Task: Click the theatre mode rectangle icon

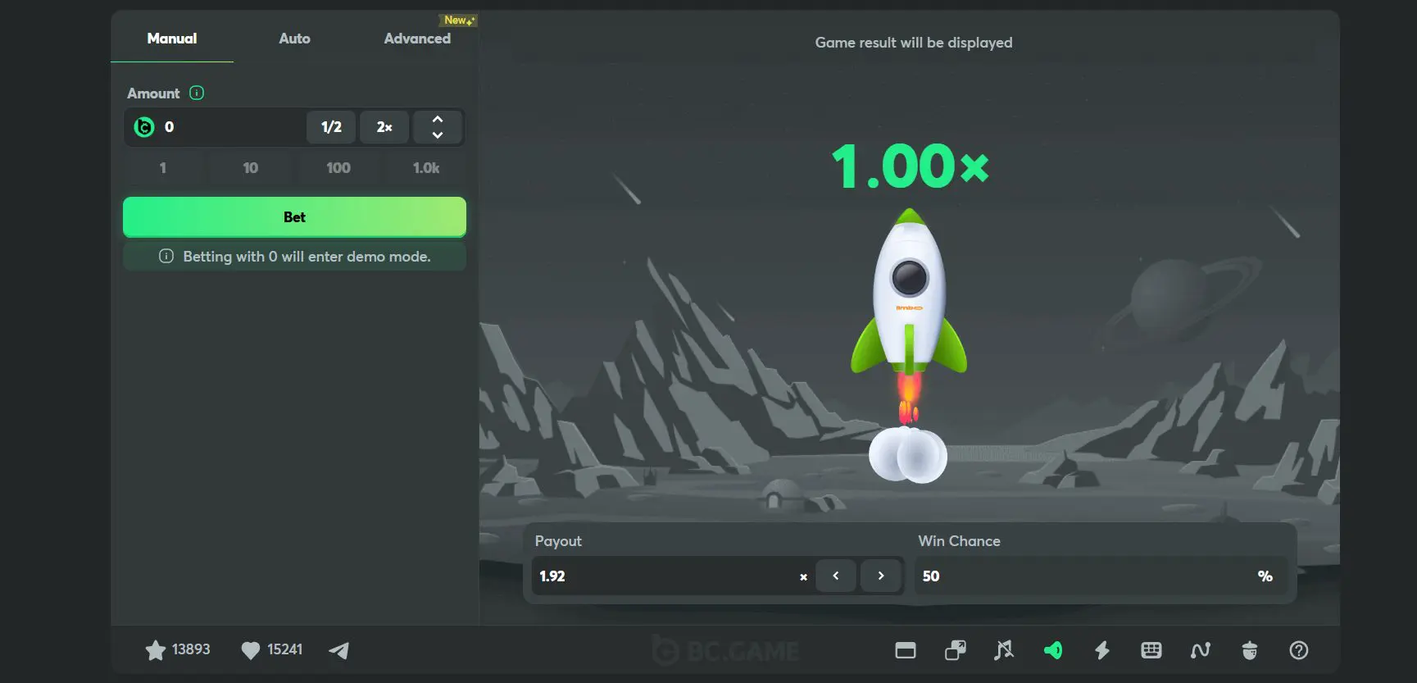Action: 906,650
